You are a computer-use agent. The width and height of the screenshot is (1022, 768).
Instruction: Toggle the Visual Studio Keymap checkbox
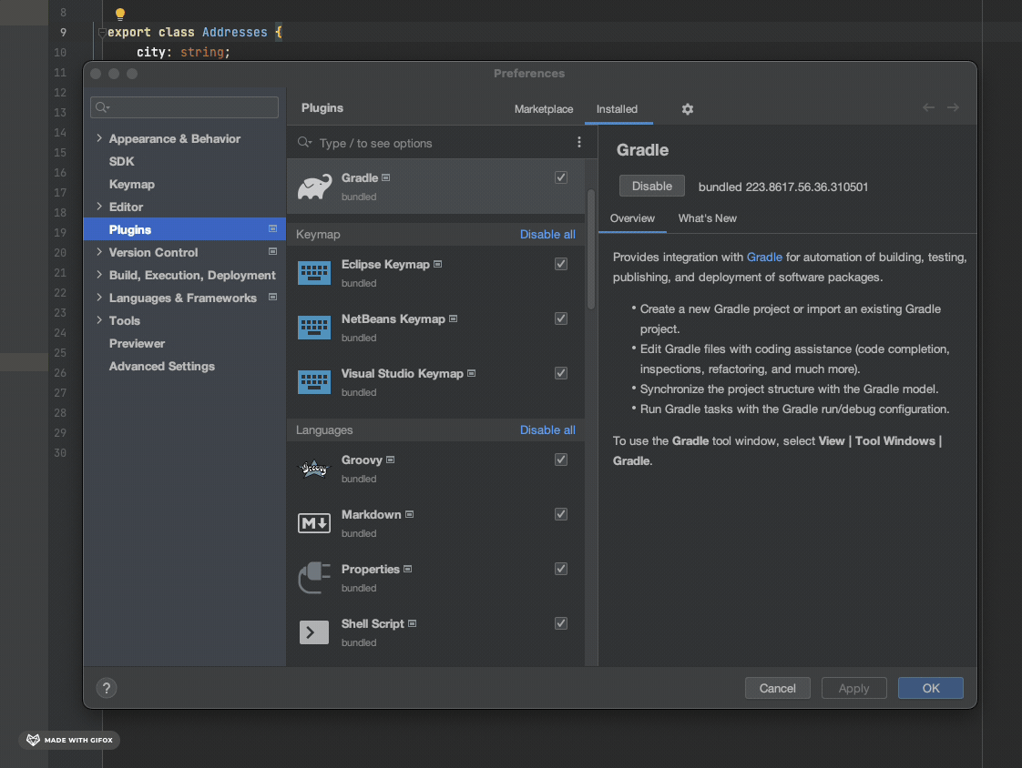(560, 373)
